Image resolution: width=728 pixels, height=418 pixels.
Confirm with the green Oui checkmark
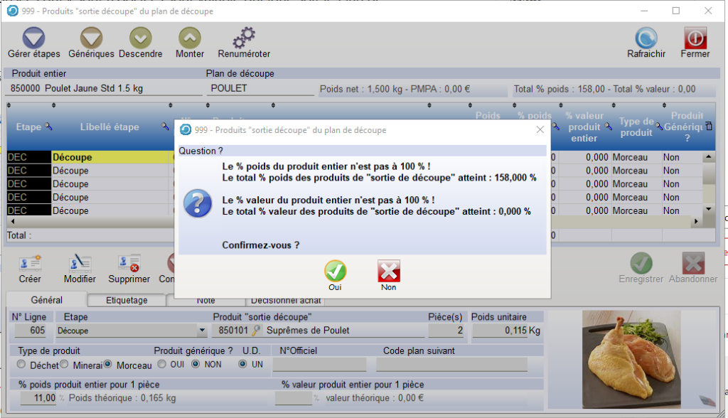(x=335, y=272)
